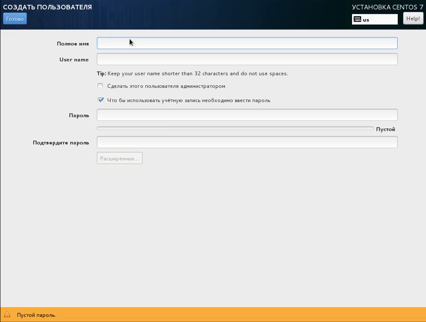This screenshot has width=426, height=322.
Task: Click the Готово button
Action: pyautogui.click(x=15, y=19)
